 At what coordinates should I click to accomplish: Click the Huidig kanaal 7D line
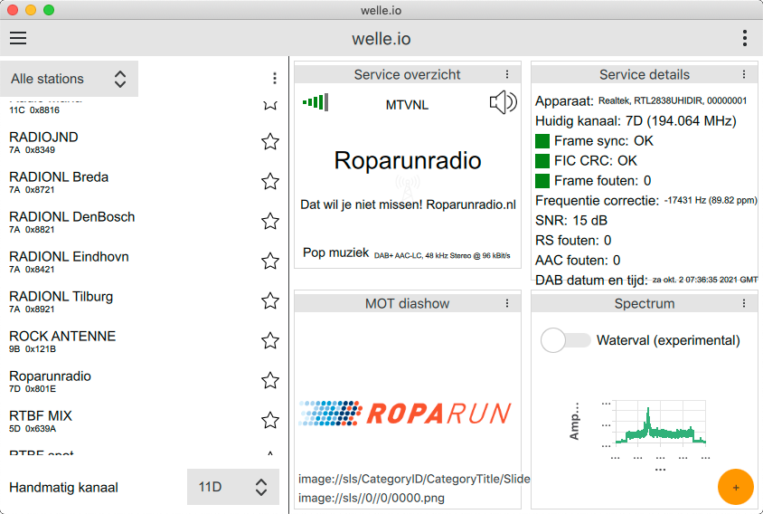(636, 121)
